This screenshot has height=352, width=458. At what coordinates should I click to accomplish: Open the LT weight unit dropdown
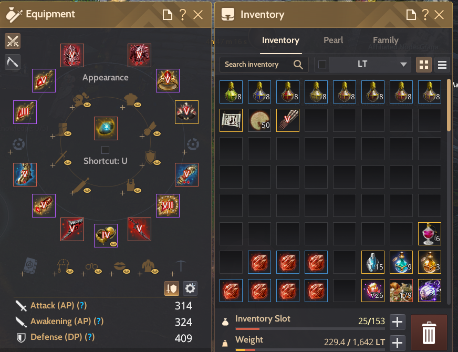[x=370, y=64]
